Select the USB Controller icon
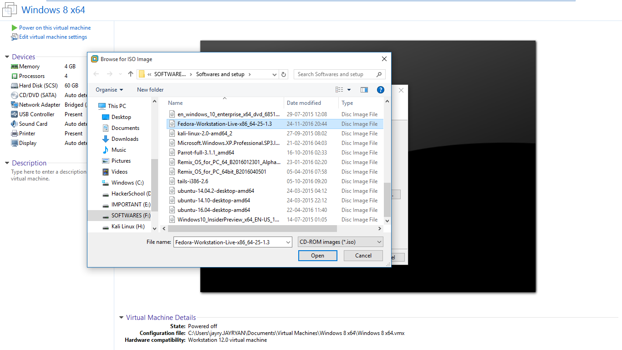The width and height of the screenshot is (622, 350). tap(15, 114)
